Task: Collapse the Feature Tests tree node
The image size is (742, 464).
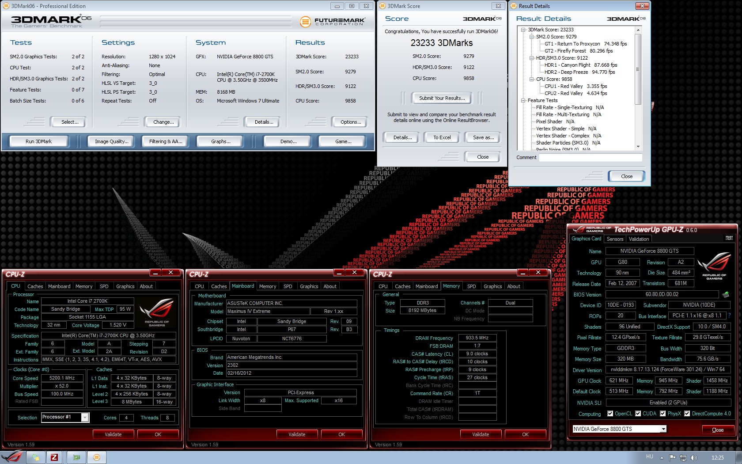Action: click(523, 101)
